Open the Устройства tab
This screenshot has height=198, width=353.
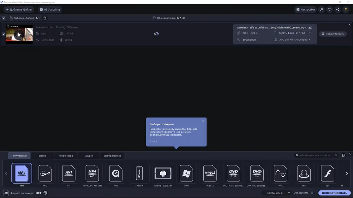(x=66, y=155)
